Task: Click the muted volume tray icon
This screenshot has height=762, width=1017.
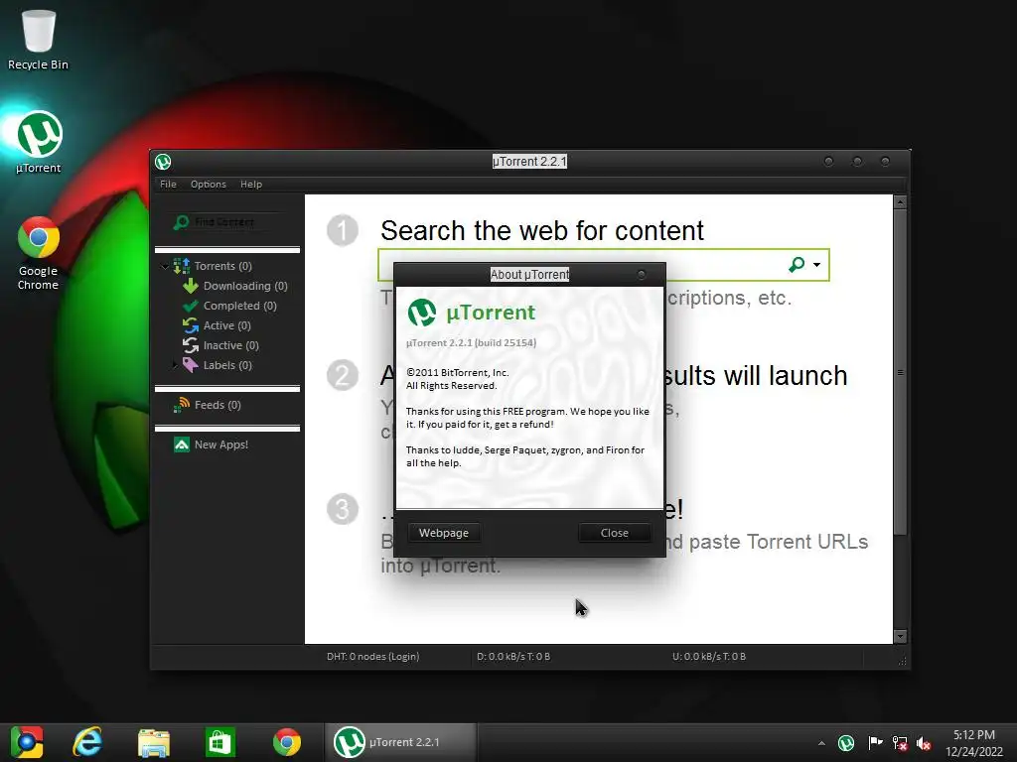Action: point(925,743)
